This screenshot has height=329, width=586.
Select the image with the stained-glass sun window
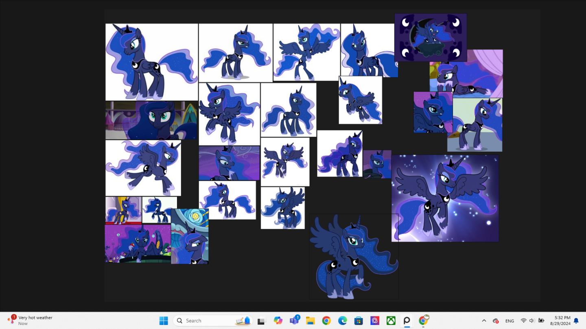pos(190,236)
